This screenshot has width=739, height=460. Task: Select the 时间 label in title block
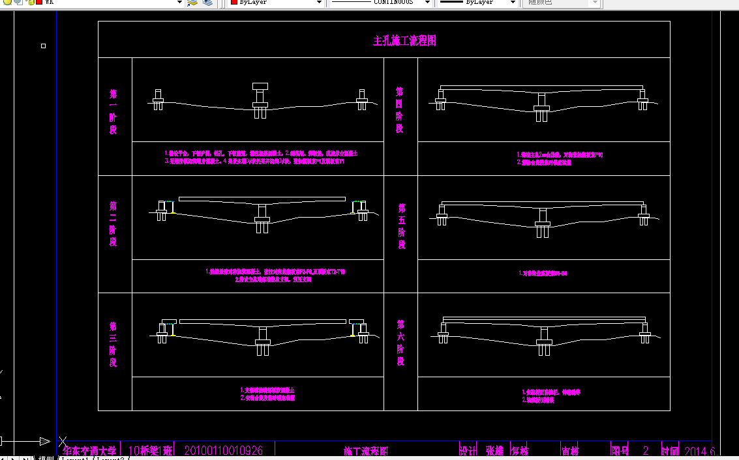tap(670, 451)
